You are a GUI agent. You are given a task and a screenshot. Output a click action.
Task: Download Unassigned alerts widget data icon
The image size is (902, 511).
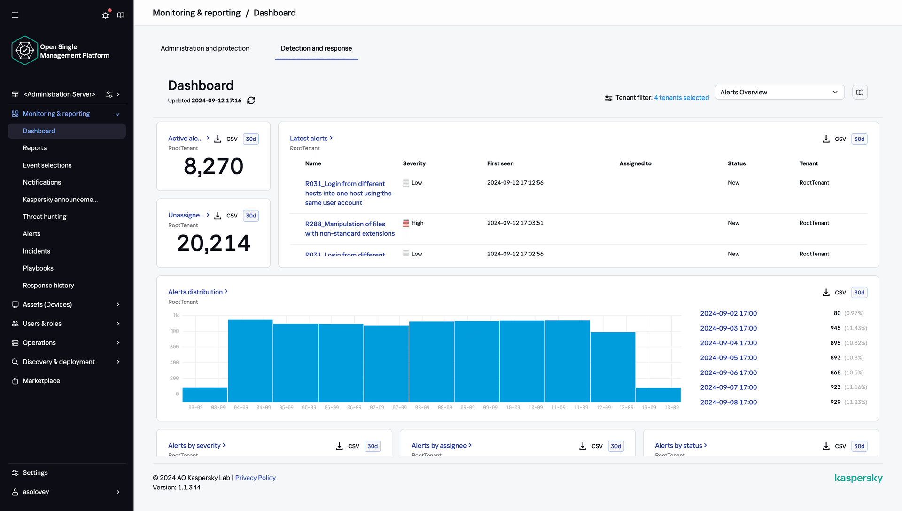pos(218,216)
